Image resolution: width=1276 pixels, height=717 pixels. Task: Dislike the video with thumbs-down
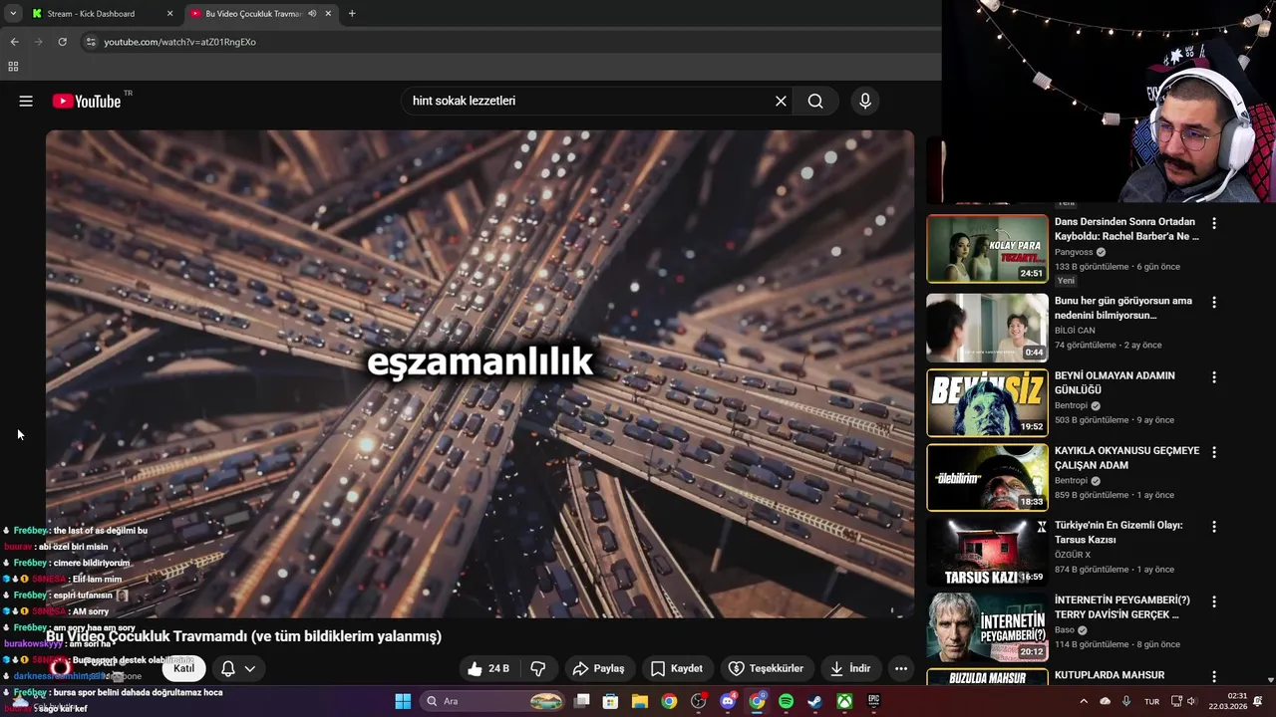coord(538,668)
